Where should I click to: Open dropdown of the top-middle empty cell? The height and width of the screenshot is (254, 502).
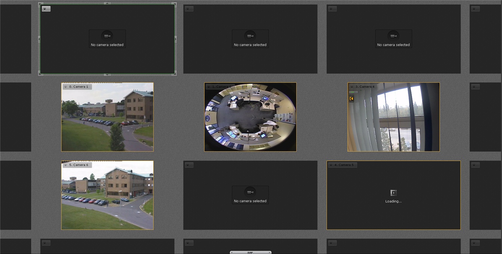(x=189, y=9)
